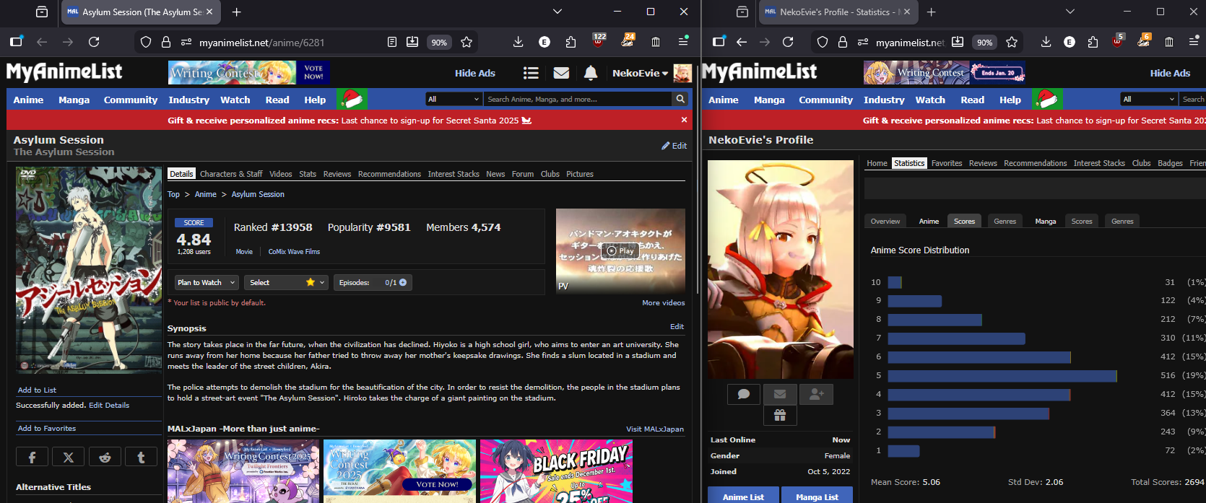This screenshot has width=1206, height=503.
Task: Open the left browser hamburger menu
Action: click(682, 42)
